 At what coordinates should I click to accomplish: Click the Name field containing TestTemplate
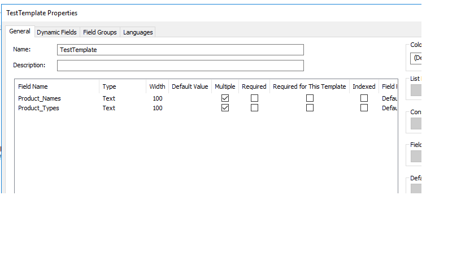pyautogui.click(x=180, y=50)
